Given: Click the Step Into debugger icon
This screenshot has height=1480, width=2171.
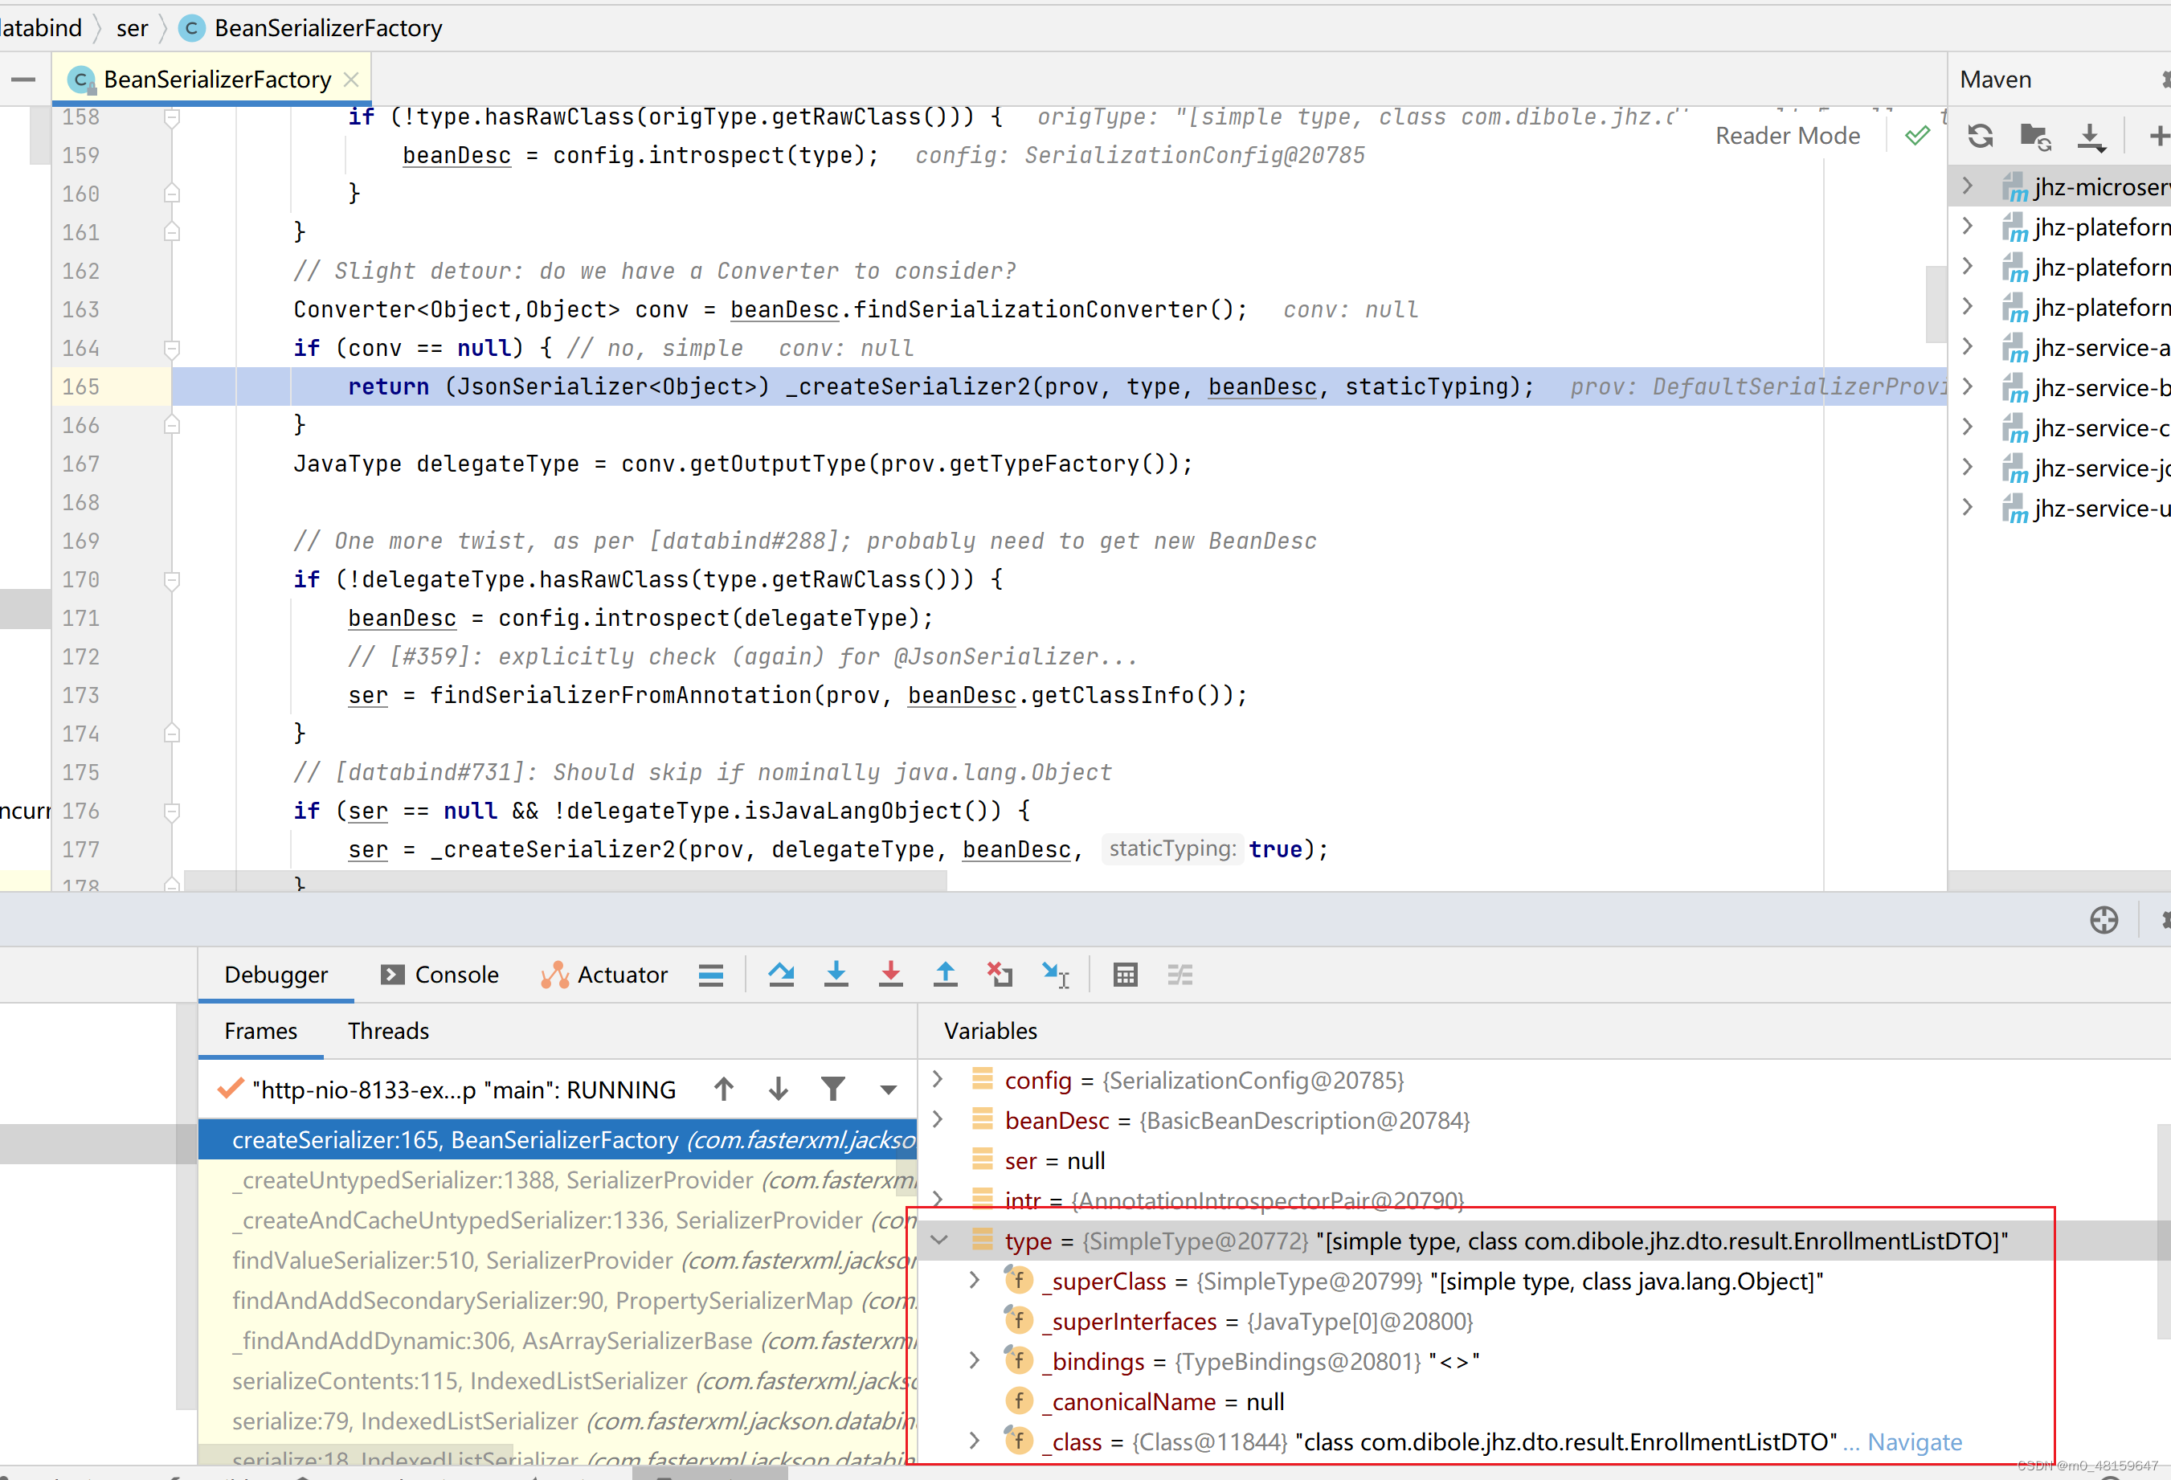Looking at the screenshot, I should click(x=836, y=975).
